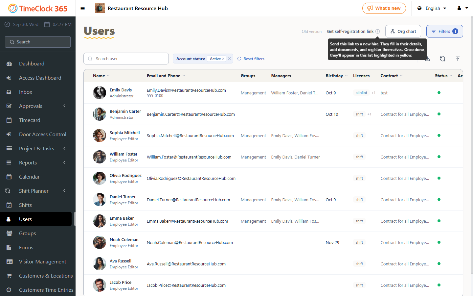Click Reset filters link
This screenshot has width=473, height=296.
point(251,59)
